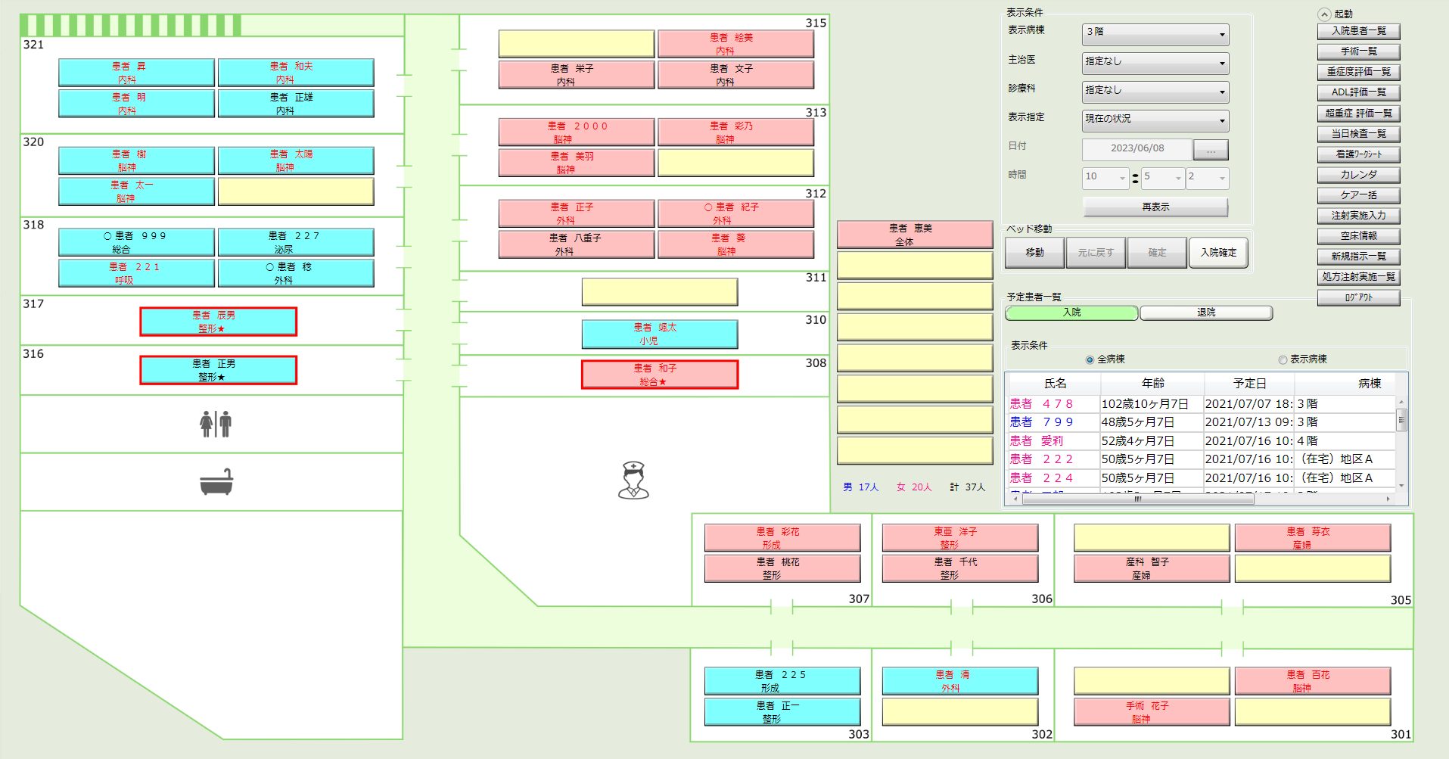Expand the 診療科 dropdown
The height and width of the screenshot is (759, 1449).
pos(1155,90)
